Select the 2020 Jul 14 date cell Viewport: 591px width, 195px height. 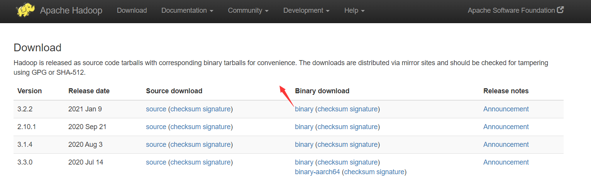(86, 162)
